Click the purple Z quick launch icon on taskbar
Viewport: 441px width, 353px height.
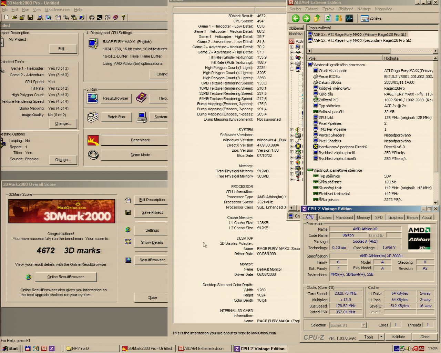click(52, 349)
